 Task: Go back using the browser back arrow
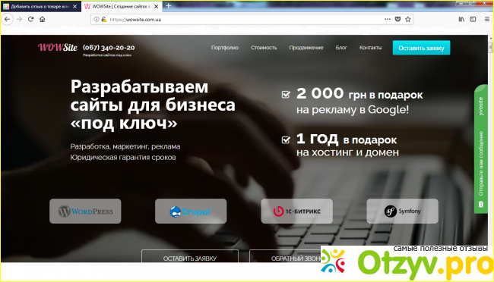click(8, 20)
